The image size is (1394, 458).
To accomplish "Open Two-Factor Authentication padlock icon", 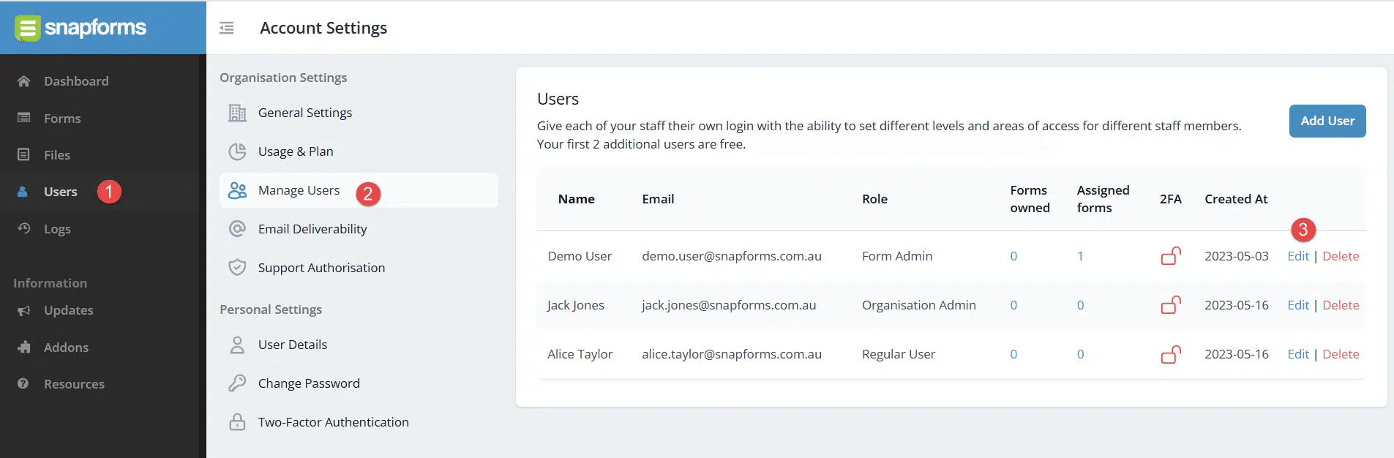I will (237, 422).
